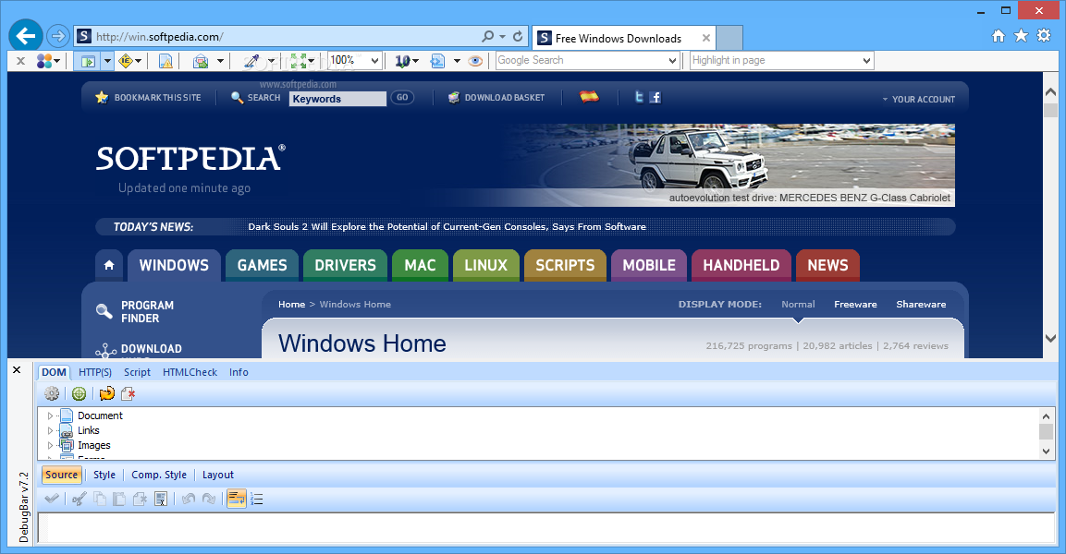
Task: Toggle the DebugBar panel display button
Action: pos(88,61)
